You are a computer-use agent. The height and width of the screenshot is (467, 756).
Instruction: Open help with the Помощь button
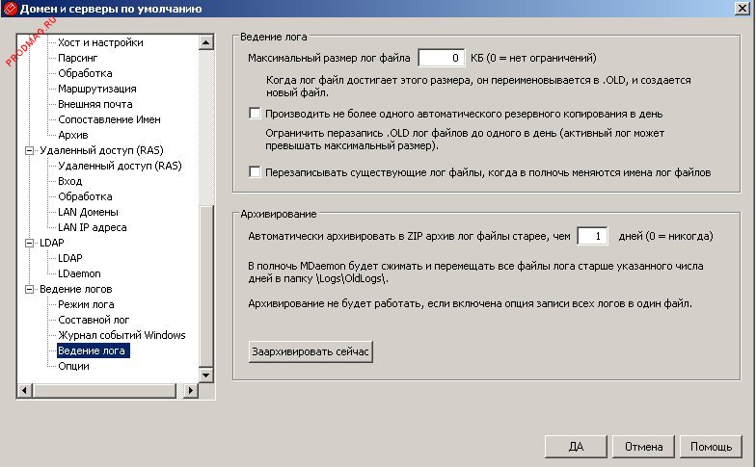[x=712, y=447]
